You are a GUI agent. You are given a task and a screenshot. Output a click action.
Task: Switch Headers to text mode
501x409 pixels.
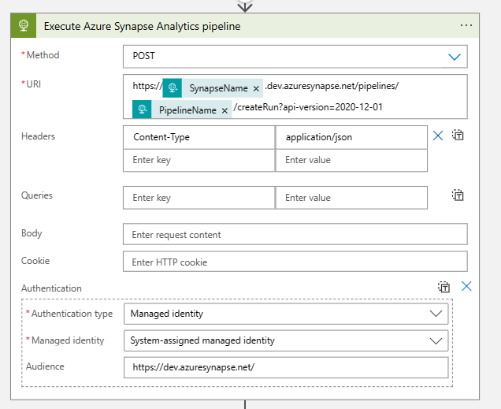coord(458,136)
